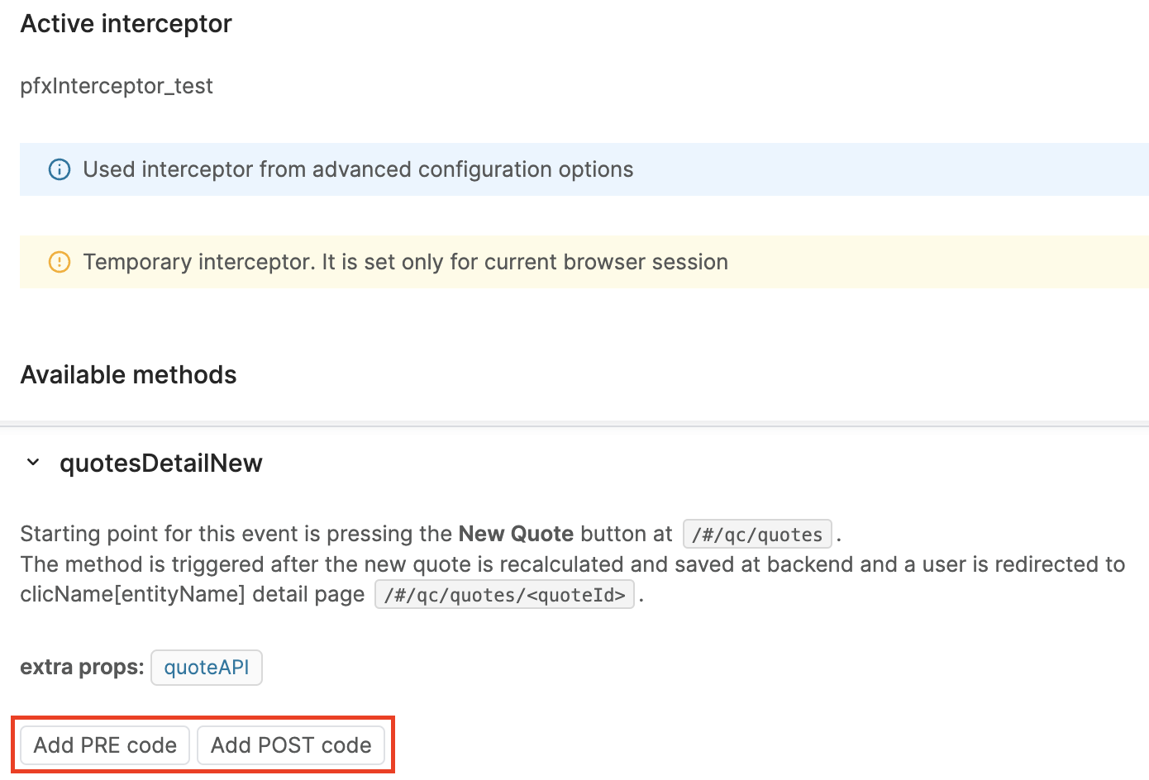1149x780 pixels.
Task: Click the Available methods heading
Action: click(x=128, y=375)
